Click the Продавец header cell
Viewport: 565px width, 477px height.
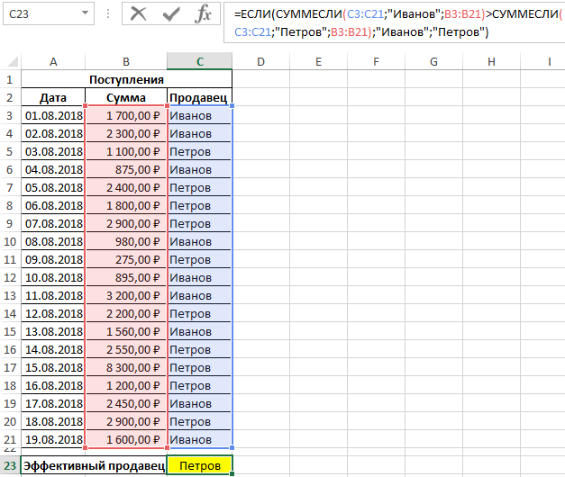coord(199,97)
